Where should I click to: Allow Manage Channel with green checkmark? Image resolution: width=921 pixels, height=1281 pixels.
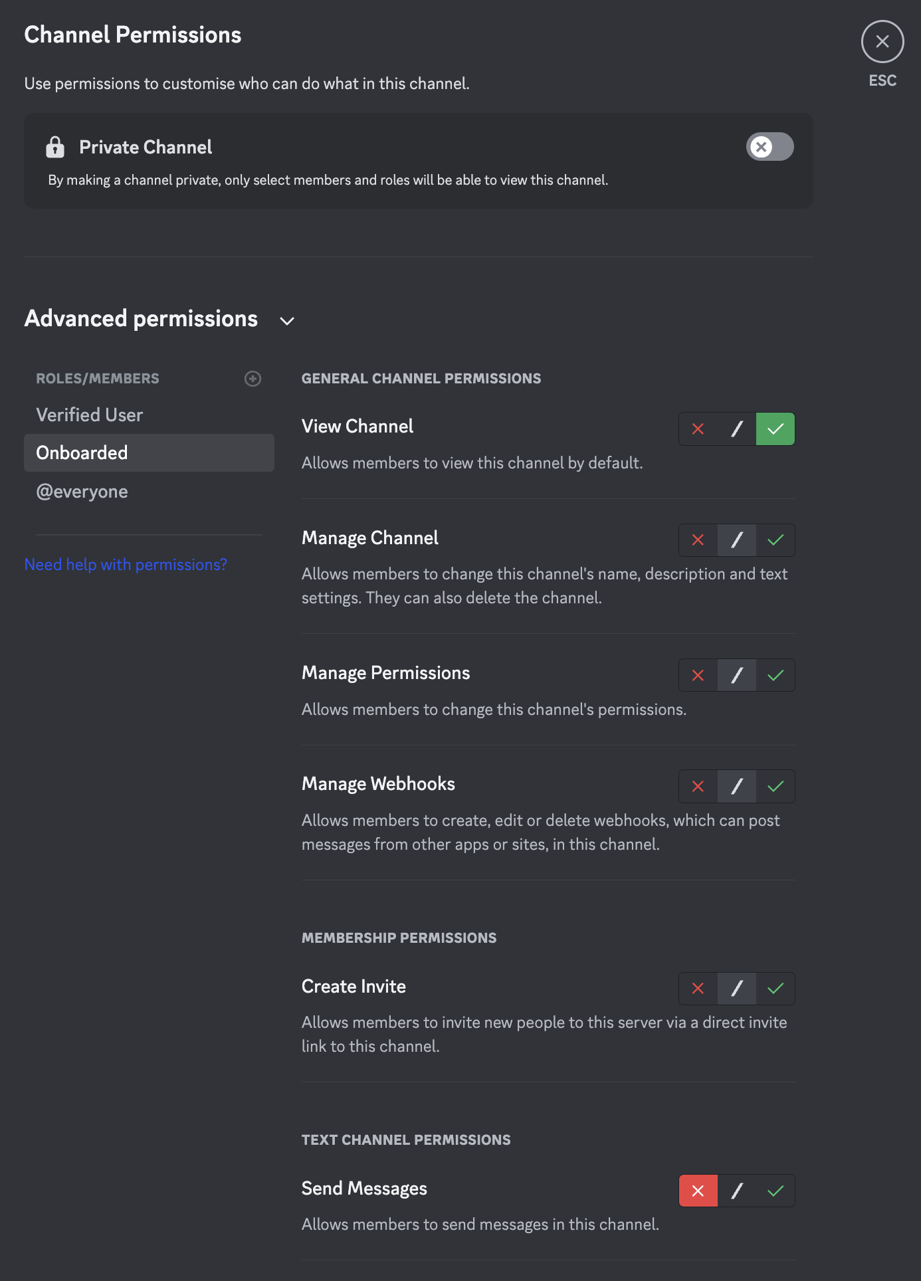pyautogui.click(x=775, y=540)
